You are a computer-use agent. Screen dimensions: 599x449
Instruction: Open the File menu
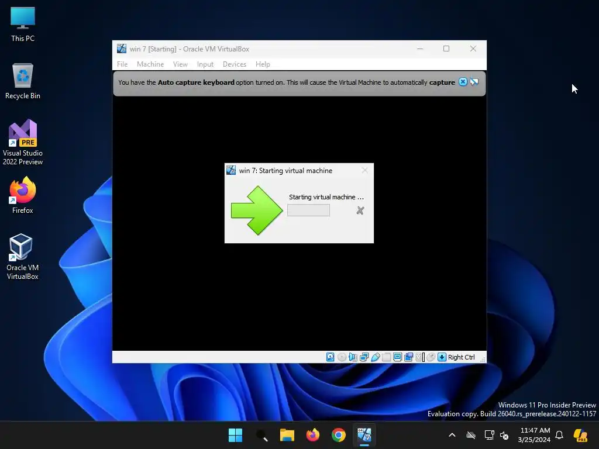(x=122, y=64)
